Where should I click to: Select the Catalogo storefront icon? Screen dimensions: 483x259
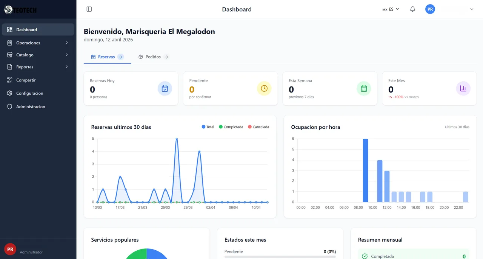[x=9, y=55]
